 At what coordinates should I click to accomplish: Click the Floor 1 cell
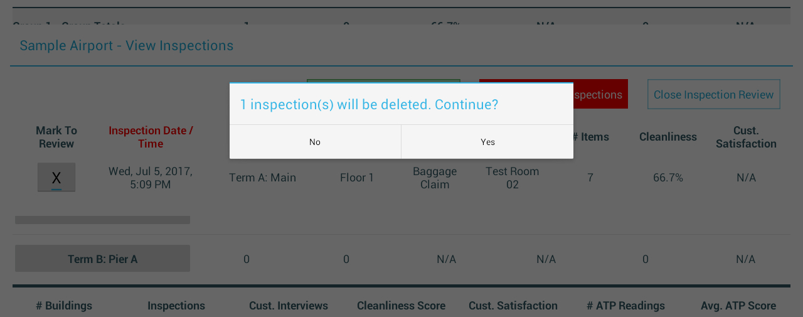click(357, 178)
